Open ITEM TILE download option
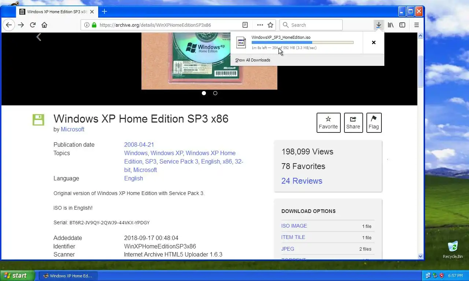This screenshot has width=469, height=281. coord(293,237)
